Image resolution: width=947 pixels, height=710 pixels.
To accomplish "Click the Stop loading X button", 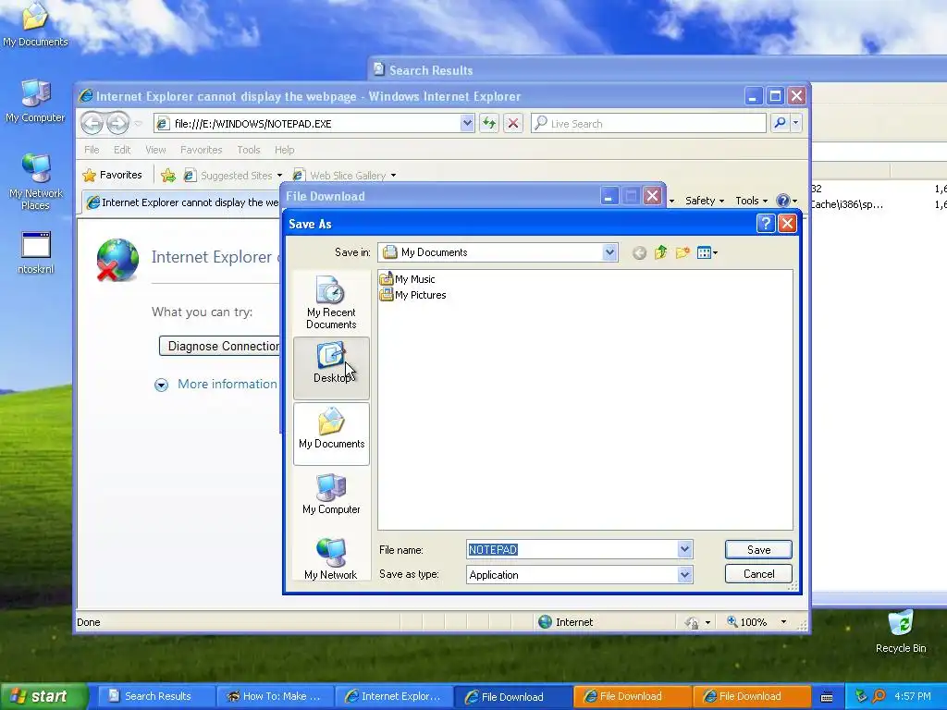I will click(512, 123).
